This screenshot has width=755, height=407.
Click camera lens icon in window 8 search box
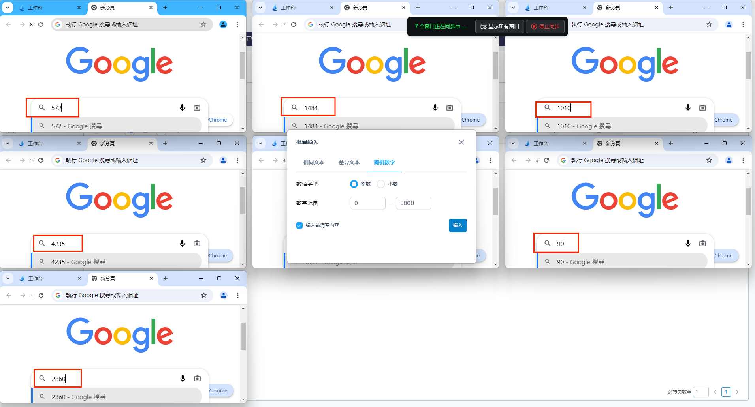click(197, 107)
